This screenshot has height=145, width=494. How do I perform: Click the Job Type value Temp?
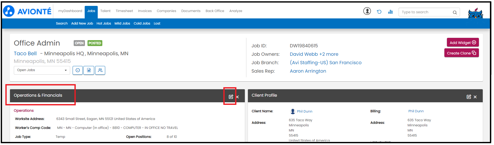[60, 137]
